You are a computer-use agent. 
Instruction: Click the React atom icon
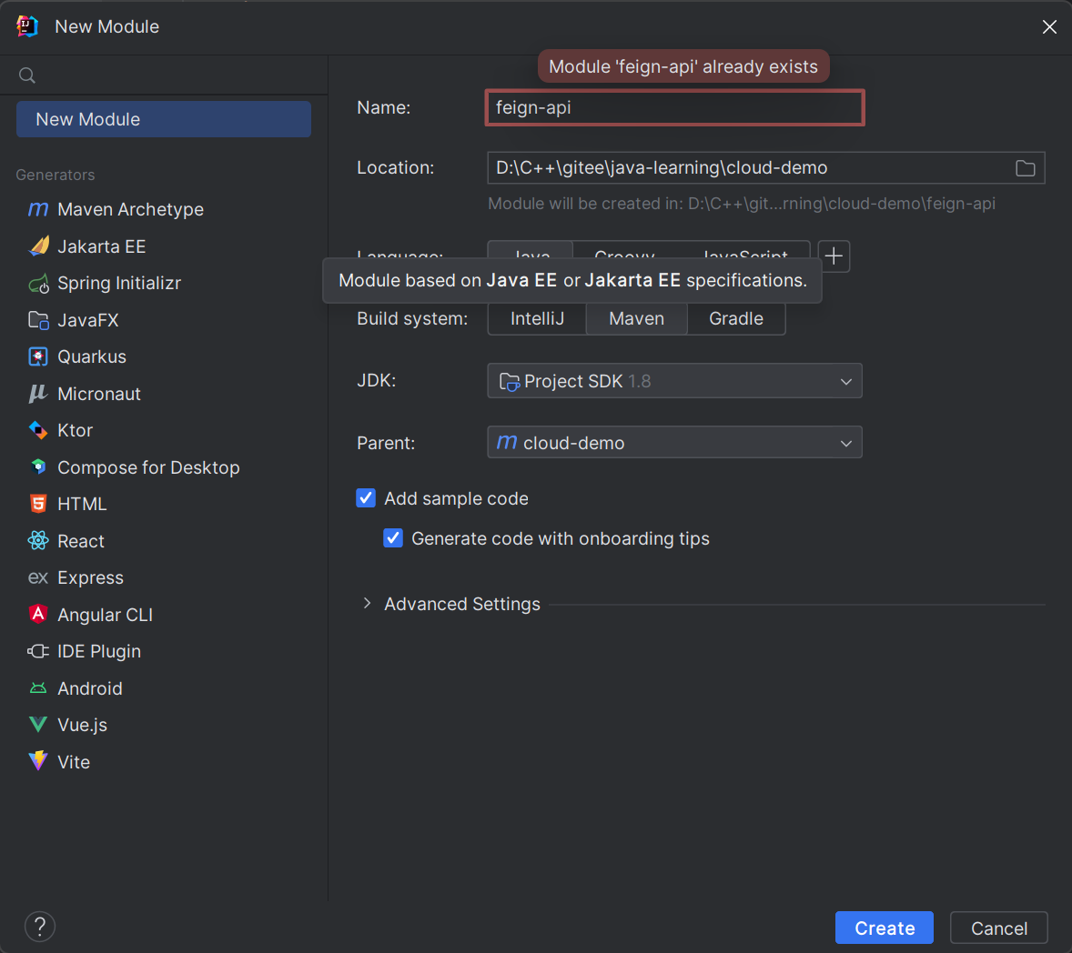point(38,541)
